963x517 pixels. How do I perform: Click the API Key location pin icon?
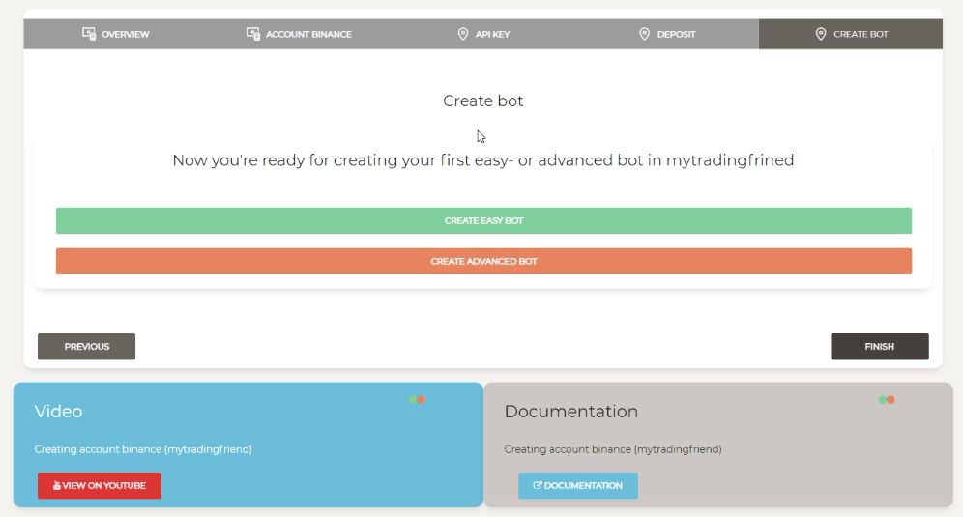(463, 34)
